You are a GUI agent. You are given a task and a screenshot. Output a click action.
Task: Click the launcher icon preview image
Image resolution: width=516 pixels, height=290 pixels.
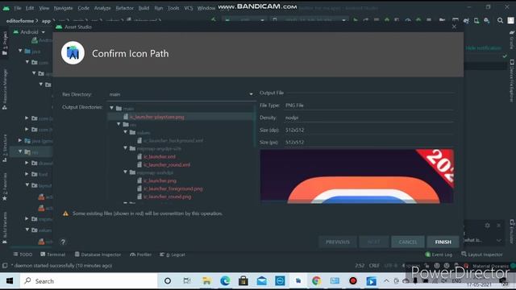(356, 176)
